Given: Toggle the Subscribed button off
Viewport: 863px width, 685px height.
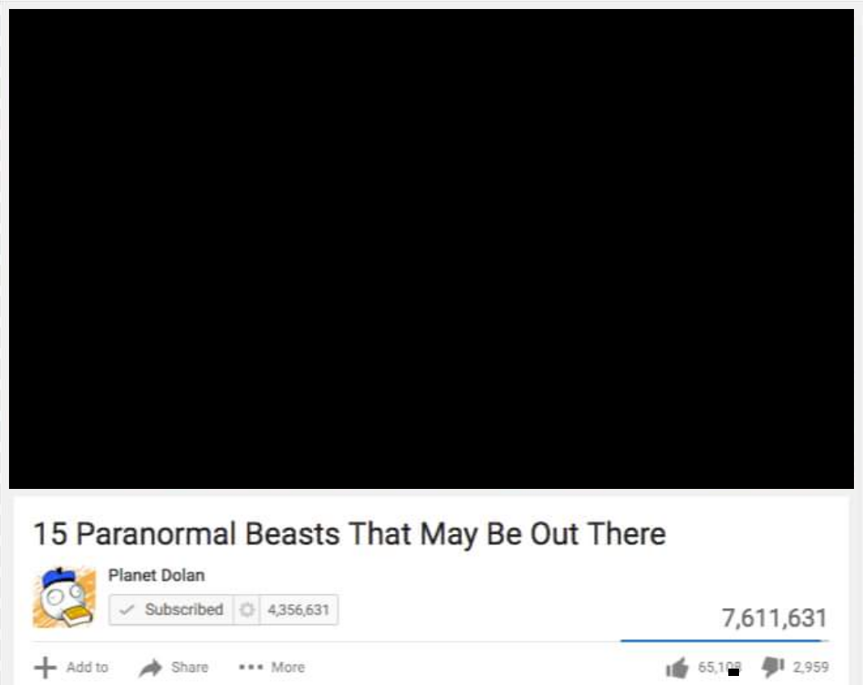Looking at the screenshot, I should click(171, 610).
